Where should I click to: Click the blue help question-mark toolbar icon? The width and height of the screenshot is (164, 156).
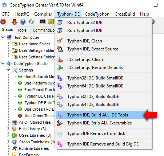click(23, 22)
